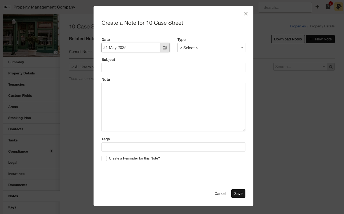Follow the Properties breadcrumb link
Image resolution: width=344 pixels, height=214 pixels.
tap(298, 26)
